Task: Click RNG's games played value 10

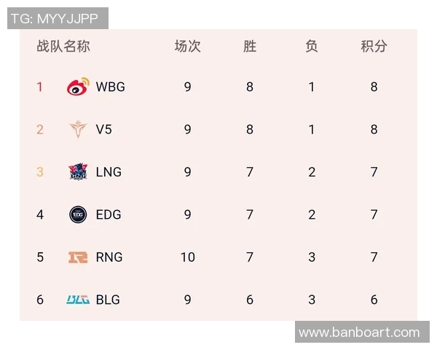Action: 187,257
